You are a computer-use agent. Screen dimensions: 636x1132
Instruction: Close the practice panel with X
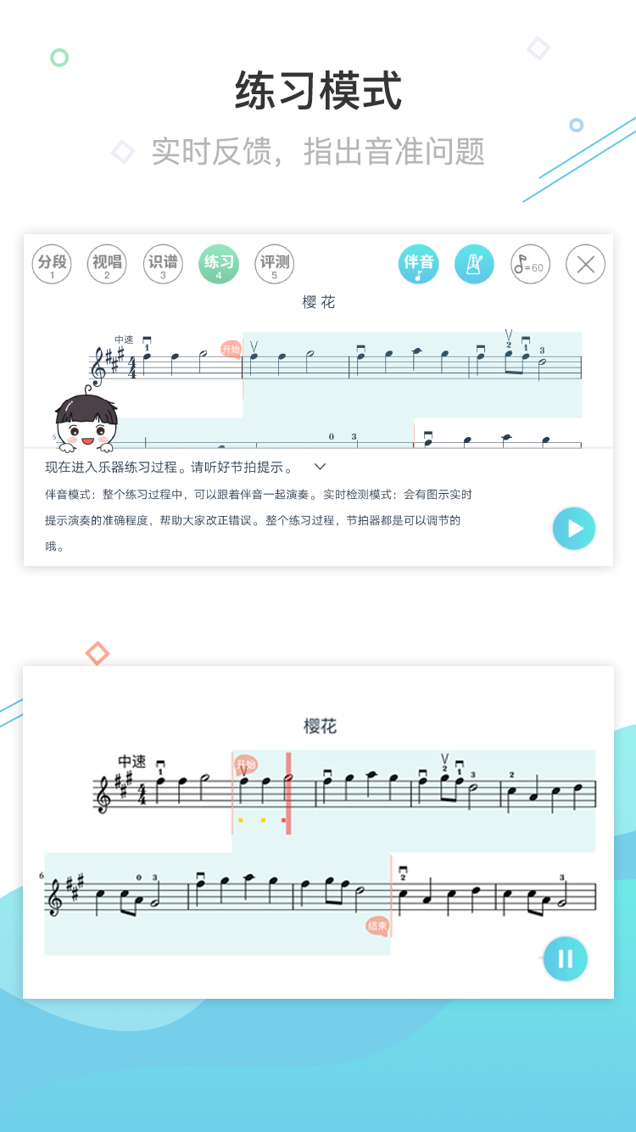(x=585, y=264)
